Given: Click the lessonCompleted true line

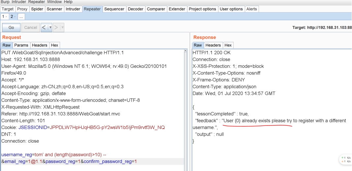Looking at the screenshot, I should point(222,114).
